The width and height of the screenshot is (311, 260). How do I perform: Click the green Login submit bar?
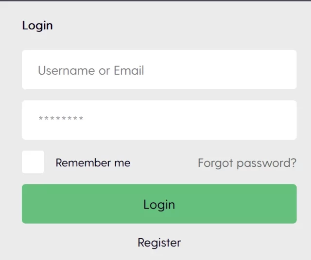(x=159, y=204)
